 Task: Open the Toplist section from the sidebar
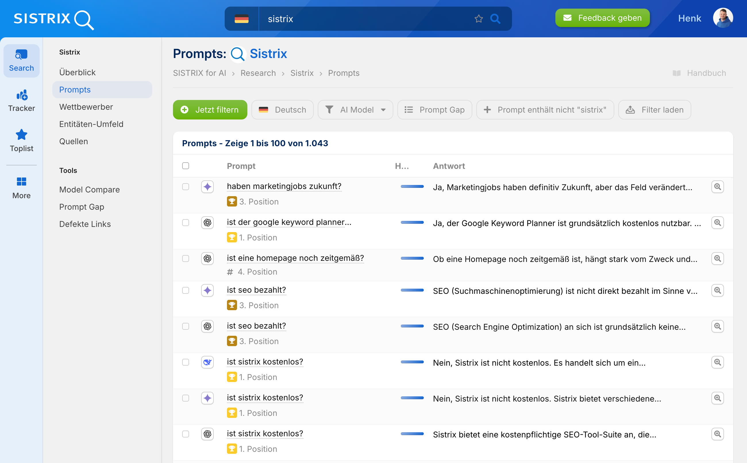click(21, 140)
